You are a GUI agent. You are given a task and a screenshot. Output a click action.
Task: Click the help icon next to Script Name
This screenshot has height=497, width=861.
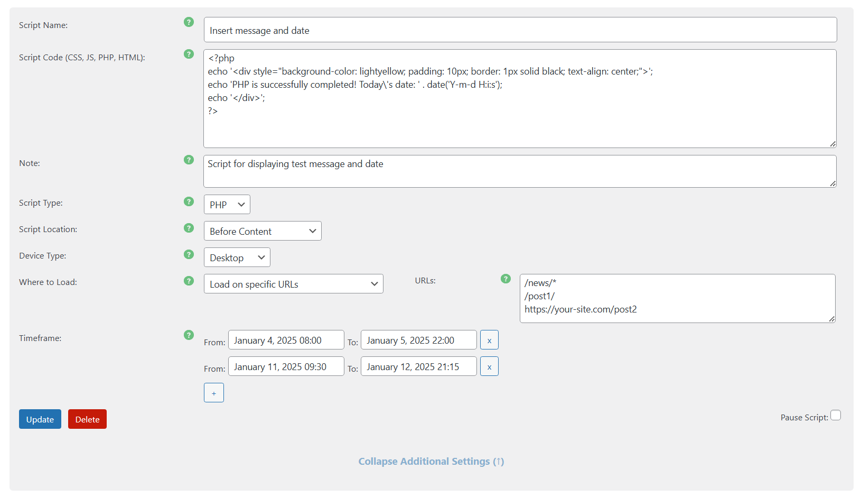point(189,22)
